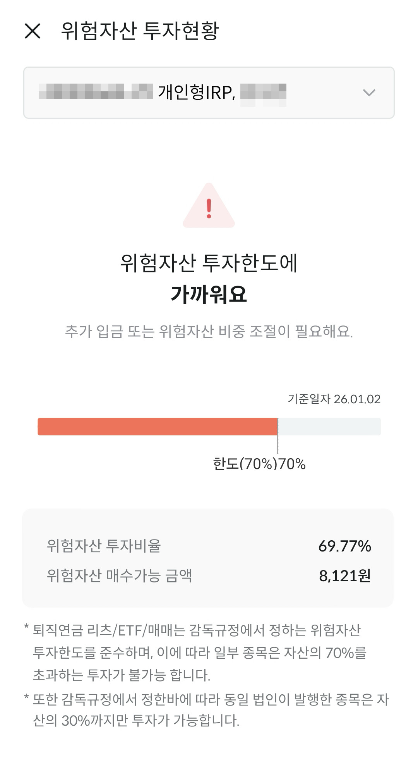This screenshot has width=418, height=757.
Task: Tap the 69.77% ratio value
Action: click(345, 546)
